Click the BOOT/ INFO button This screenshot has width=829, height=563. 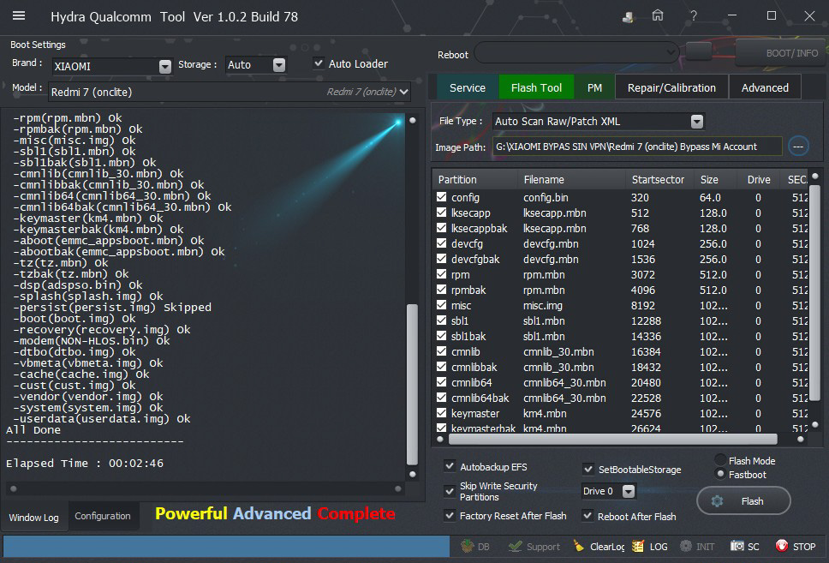tap(781, 52)
